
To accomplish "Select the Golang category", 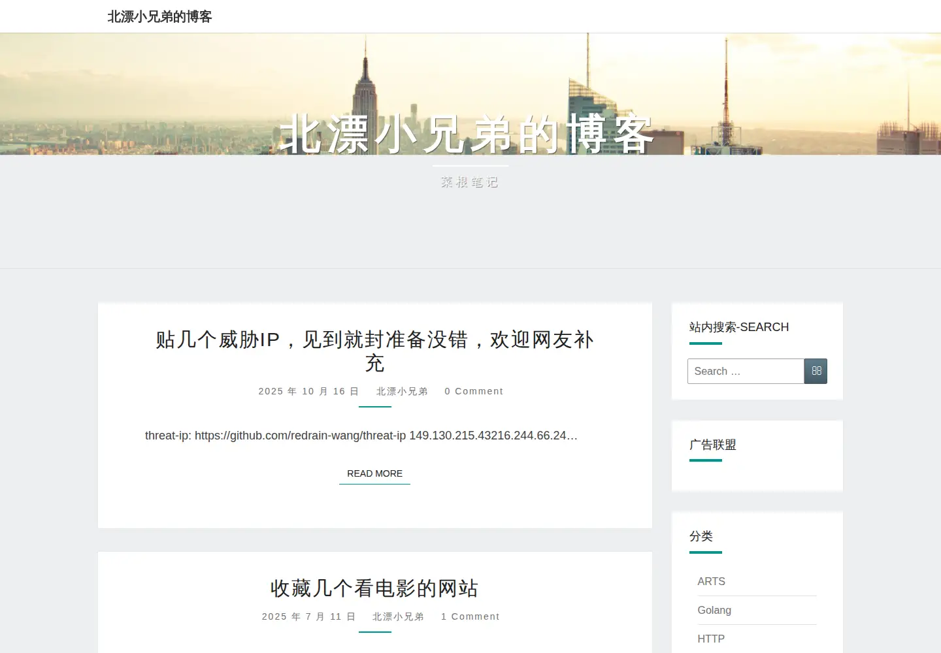I will (x=714, y=610).
